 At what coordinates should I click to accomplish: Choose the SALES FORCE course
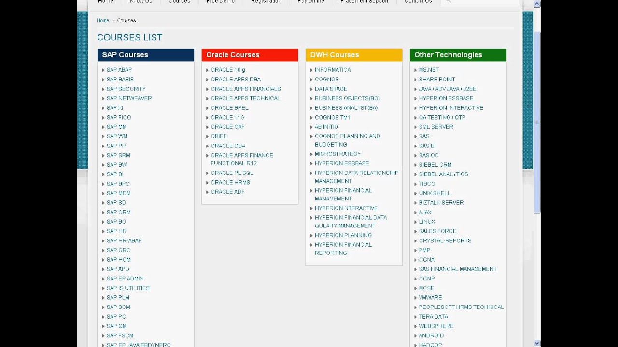(x=437, y=231)
